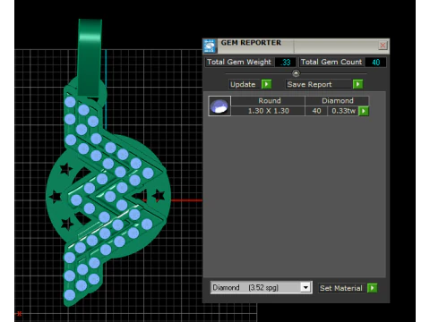Screen dimensions: 430x322
Task: Click the green arrow next to Update
Action: (266, 84)
